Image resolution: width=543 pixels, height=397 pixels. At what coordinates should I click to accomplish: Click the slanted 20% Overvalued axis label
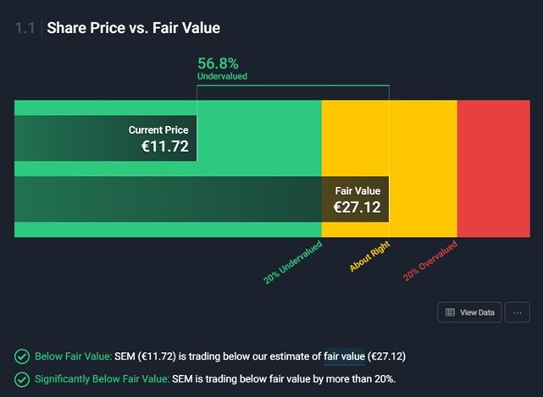(429, 261)
